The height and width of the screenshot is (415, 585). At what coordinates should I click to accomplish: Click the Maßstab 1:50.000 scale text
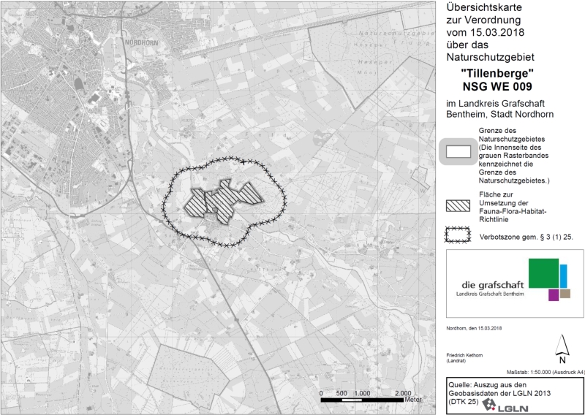click(x=546, y=373)
